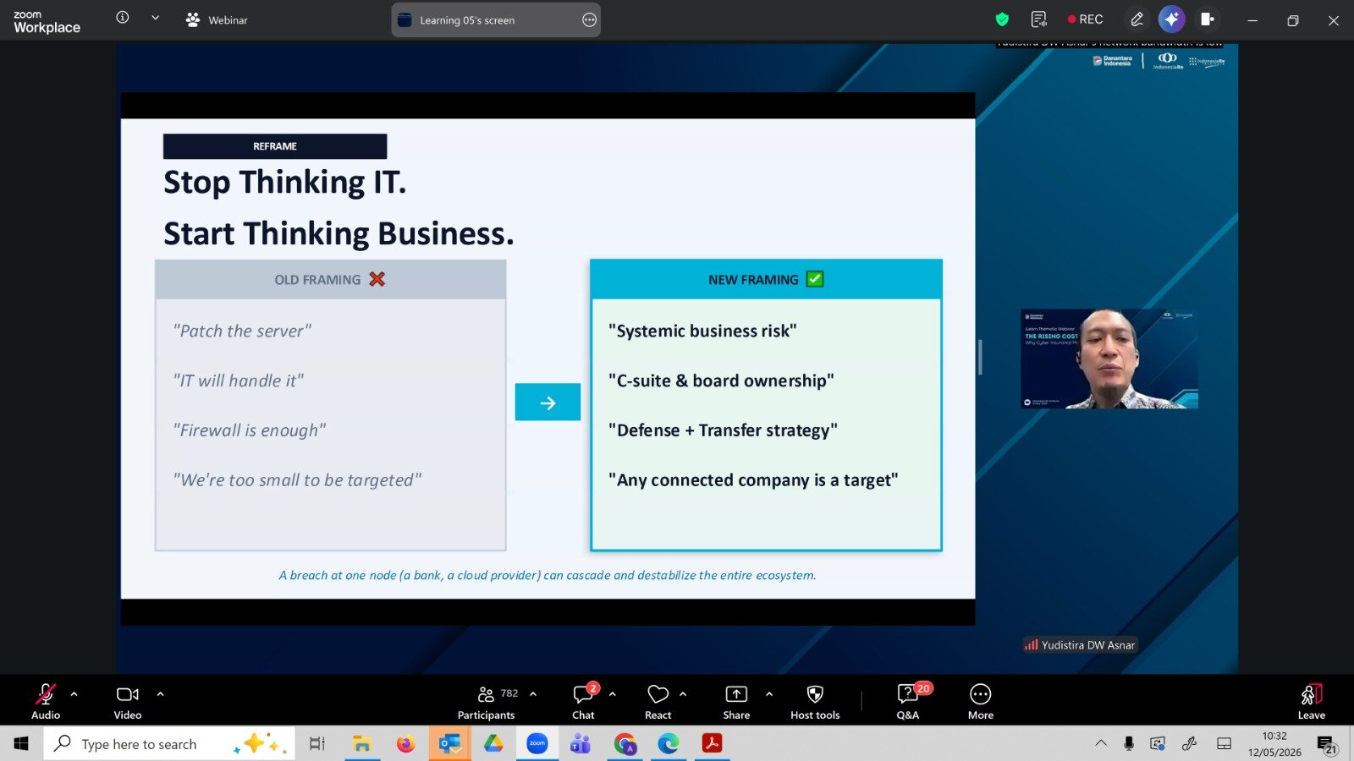The width and height of the screenshot is (1354, 761).
Task: Click the REC recording indicator
Action: click(x=1086, y=19)
